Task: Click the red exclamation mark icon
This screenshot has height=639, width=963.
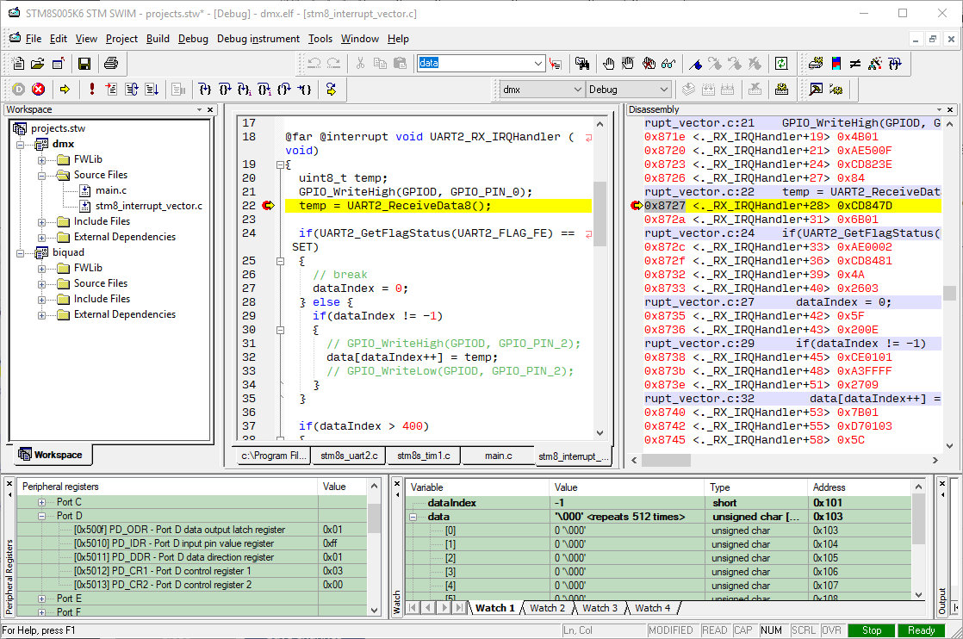Action: (91, 90)
